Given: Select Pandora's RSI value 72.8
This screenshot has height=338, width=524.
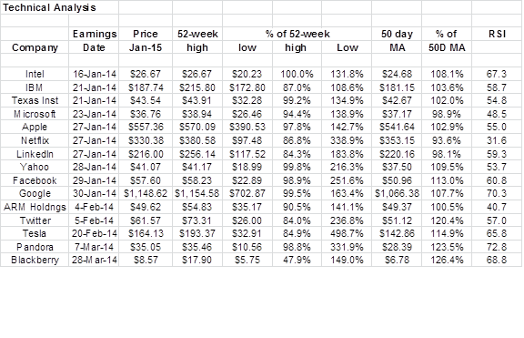Looking at the screenshot, I should tap(497, 247).
